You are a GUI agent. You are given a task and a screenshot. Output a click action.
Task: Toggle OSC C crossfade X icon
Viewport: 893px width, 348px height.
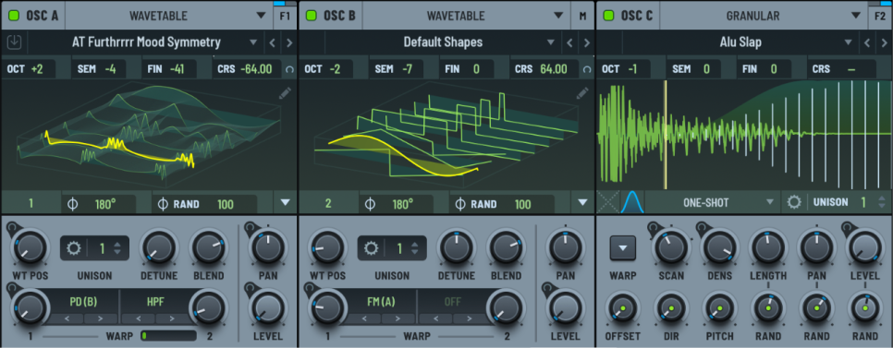[x=607, y=202]
